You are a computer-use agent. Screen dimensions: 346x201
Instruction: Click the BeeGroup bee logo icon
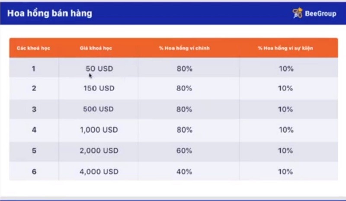pos(298,13)
